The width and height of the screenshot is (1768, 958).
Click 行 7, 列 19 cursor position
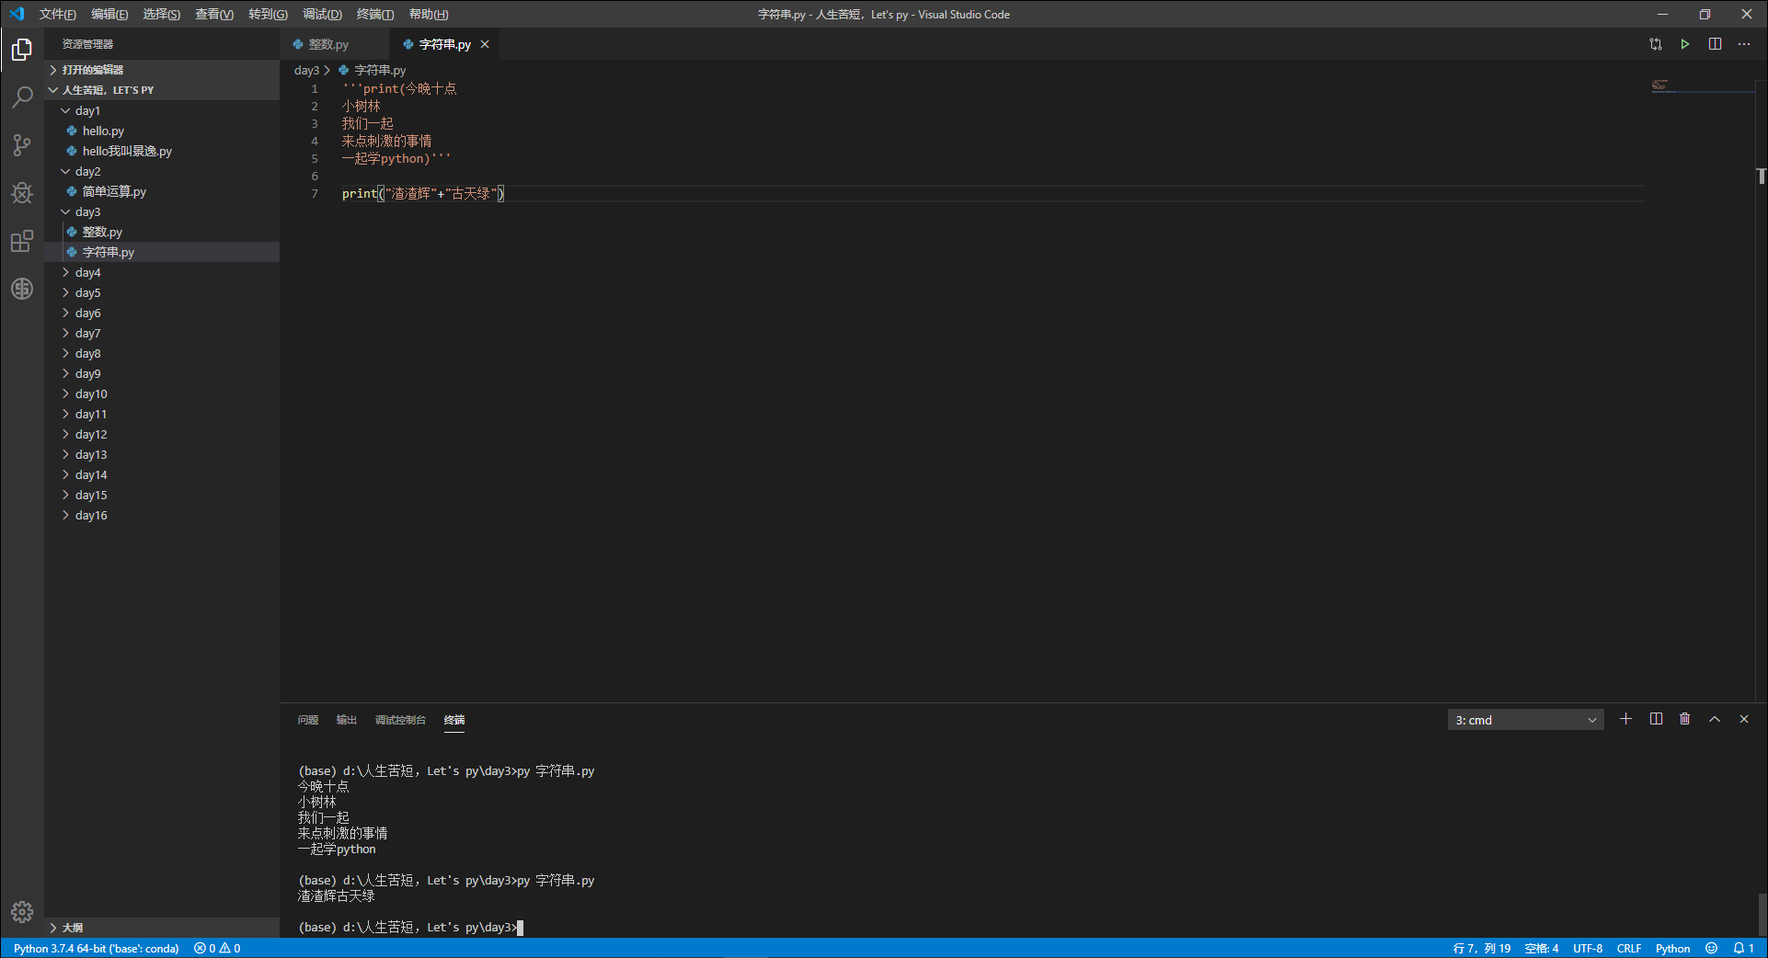(1481, 948)
